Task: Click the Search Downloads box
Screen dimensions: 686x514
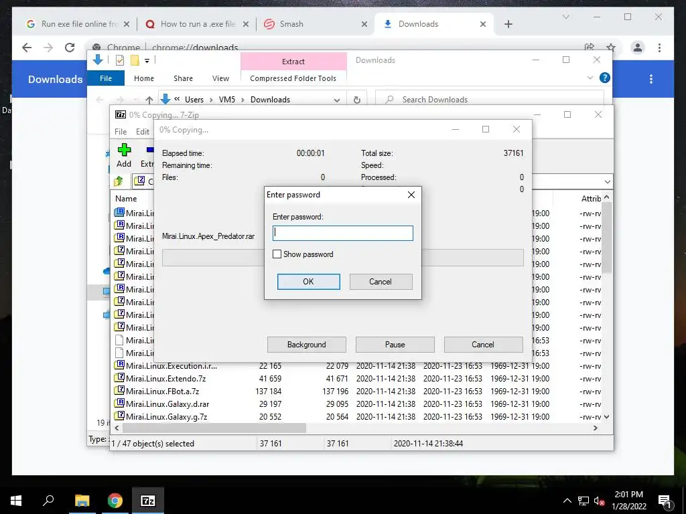Action: [x=490, y=100]
